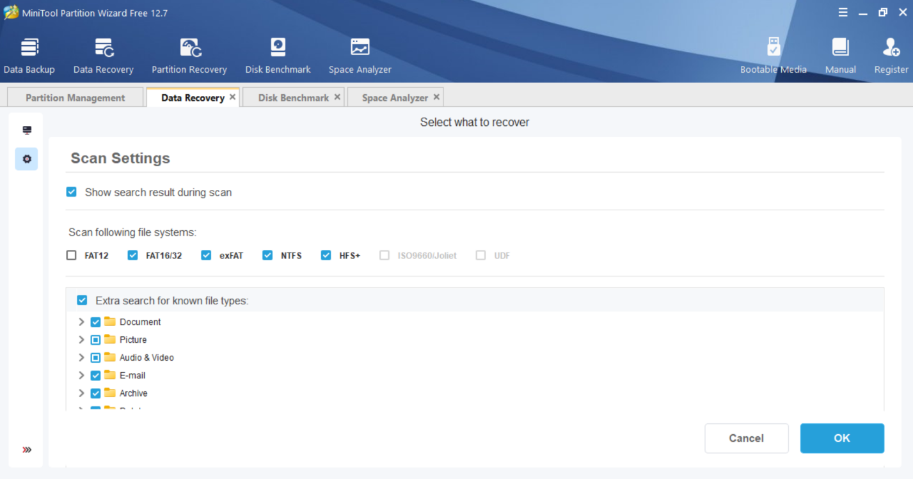The height and width of the screenshot is (479, 913).
Task: Toggle Extra search for known file types
Action: [82, 300]
